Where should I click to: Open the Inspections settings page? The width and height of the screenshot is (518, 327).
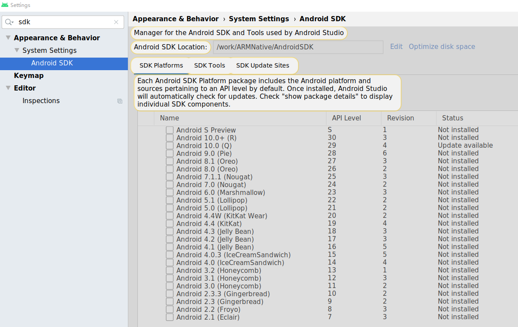point(41,100)
